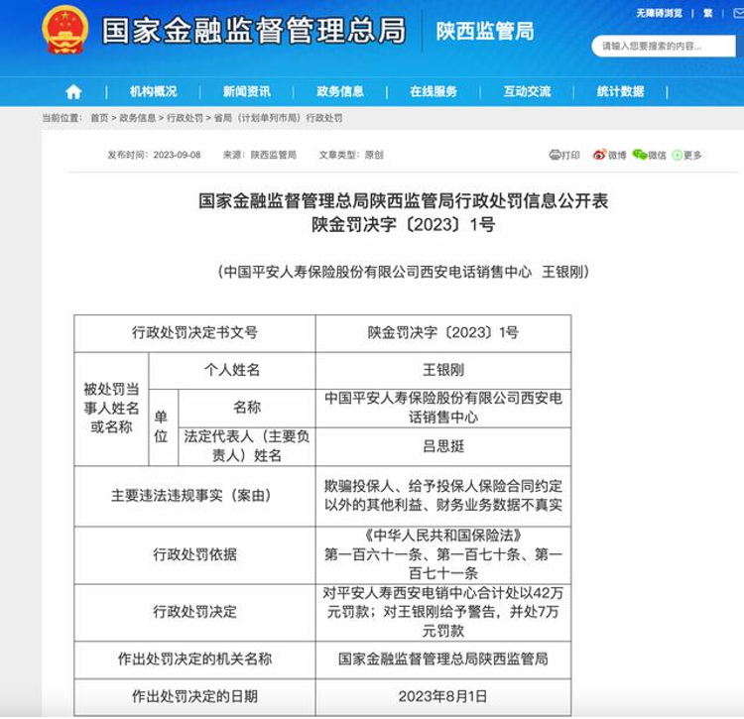Screen dimensions: 744x719
Task: Click breadcrumb 行政处罚 link
Action: coord(186,118)
